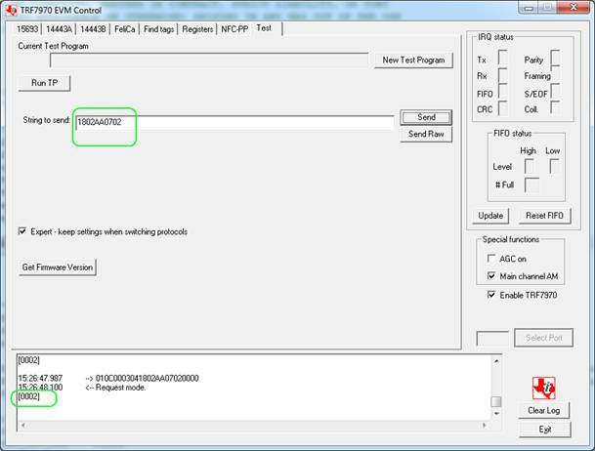
Task: Toggle Expert keep settings checkbox
Action: coord(22,231)
